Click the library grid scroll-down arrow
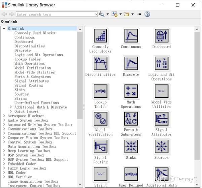 pyautogui.click(x=197, y=185)
